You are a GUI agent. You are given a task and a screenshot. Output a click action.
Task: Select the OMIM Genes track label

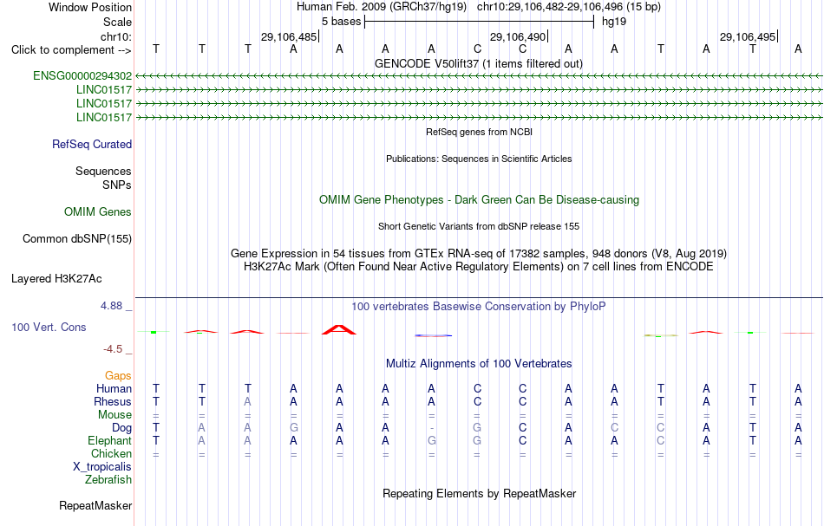(98, 211)
